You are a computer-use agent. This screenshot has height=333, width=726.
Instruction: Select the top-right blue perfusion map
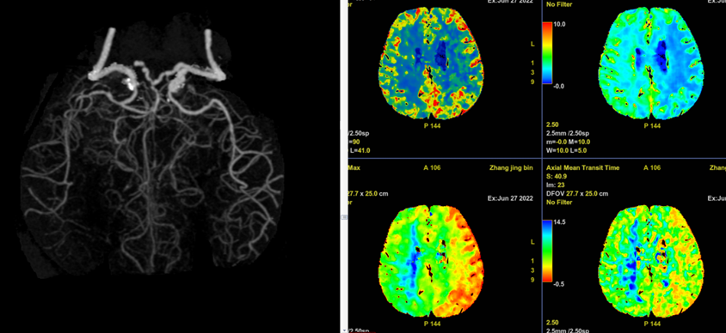[x=652, y=64]
